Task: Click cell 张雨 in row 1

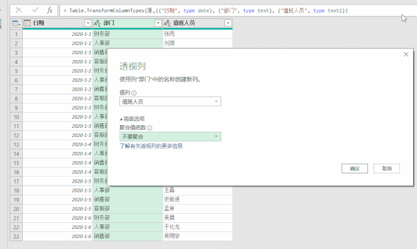Action: [198, 34]
